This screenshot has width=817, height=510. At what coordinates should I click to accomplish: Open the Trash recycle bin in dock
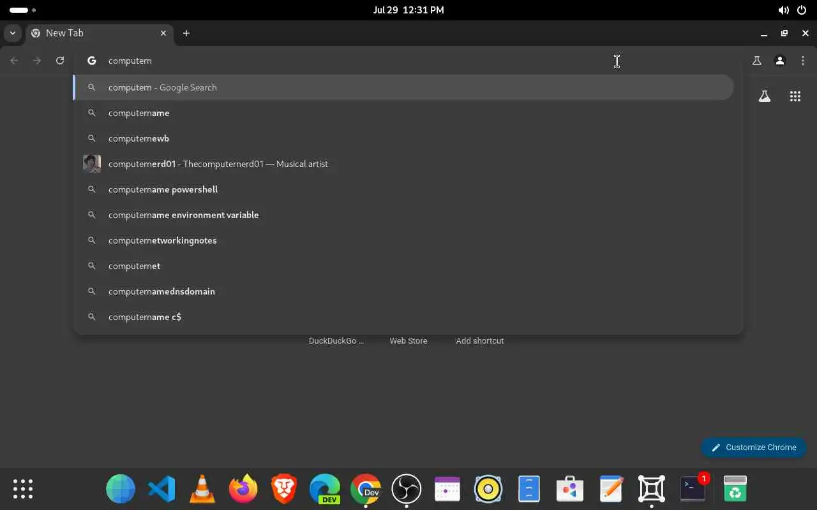coord(735,489)
